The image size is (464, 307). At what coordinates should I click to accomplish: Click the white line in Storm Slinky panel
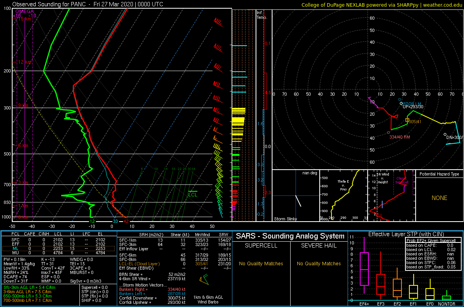(x=298, y=201)
